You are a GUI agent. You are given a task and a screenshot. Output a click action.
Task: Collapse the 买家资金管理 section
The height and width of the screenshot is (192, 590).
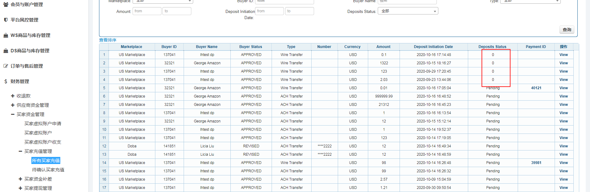pos(13,114)
